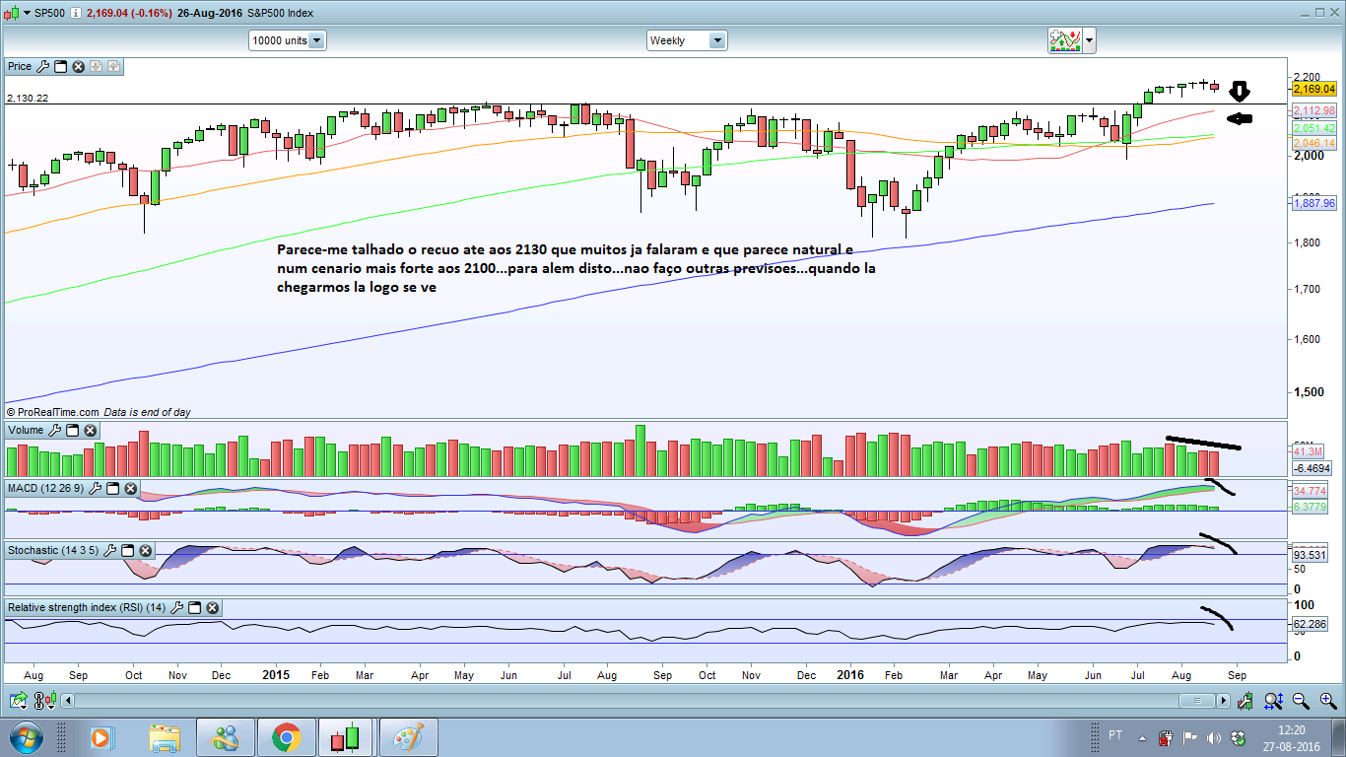Open Paint from the taskbar

tap(408, 737)
